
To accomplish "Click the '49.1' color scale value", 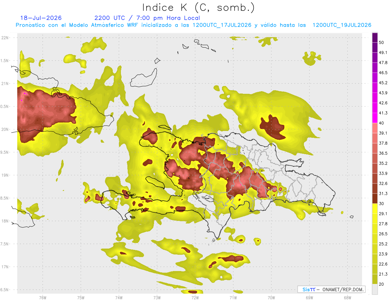I will click(383, 52).
